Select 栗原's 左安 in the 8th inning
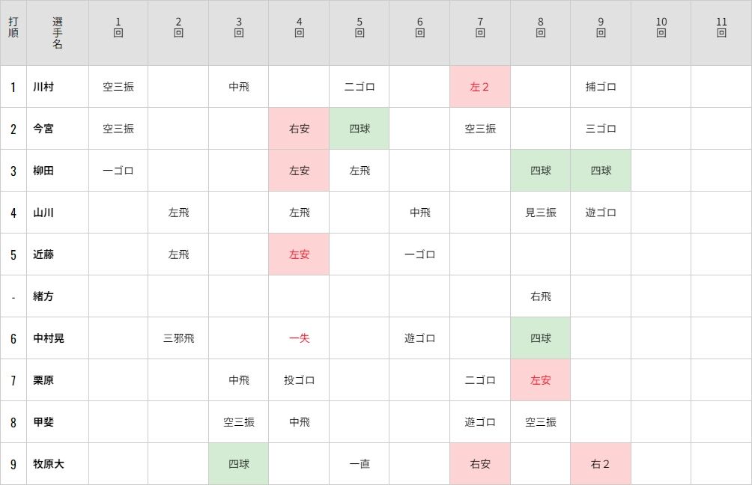The height and width of the screenshot is (485, 752). 541,380
